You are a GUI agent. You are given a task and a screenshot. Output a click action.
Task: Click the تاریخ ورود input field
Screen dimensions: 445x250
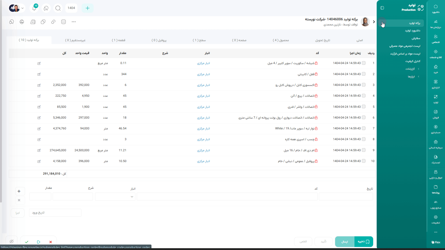[55, 213]
